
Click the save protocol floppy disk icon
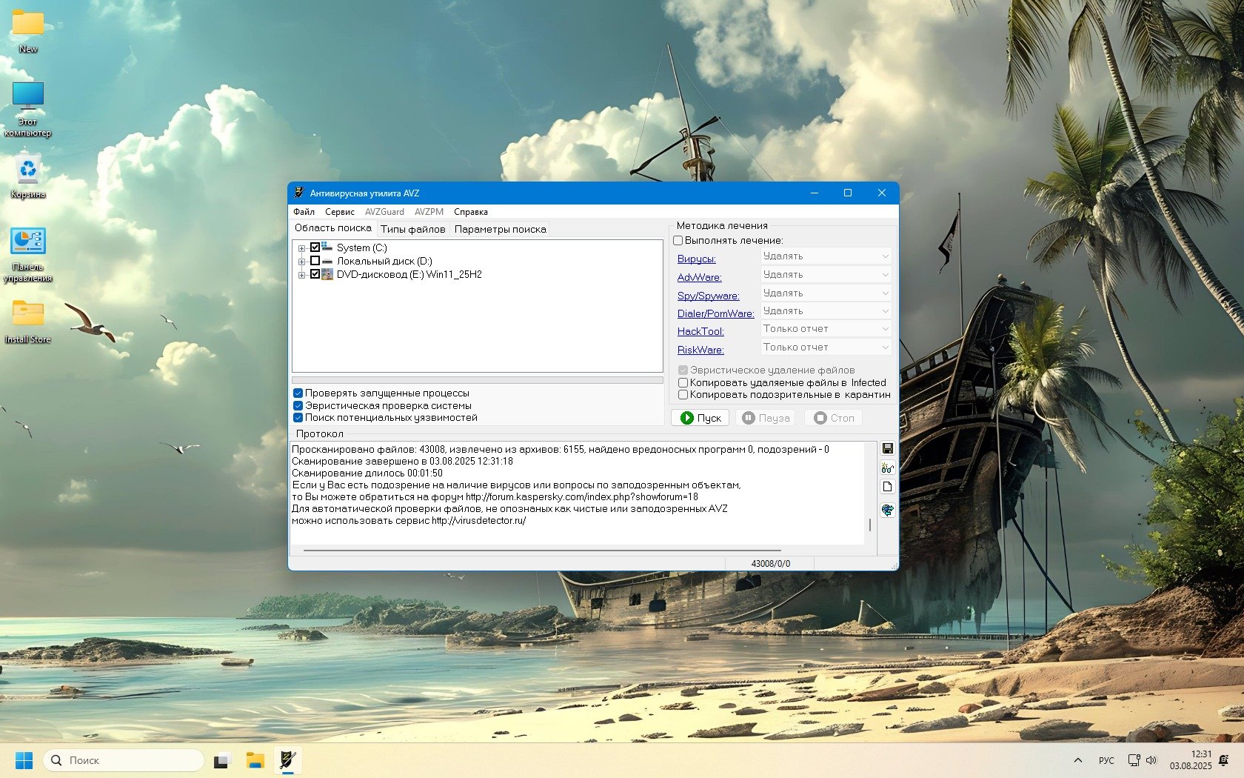click(887, 449)
